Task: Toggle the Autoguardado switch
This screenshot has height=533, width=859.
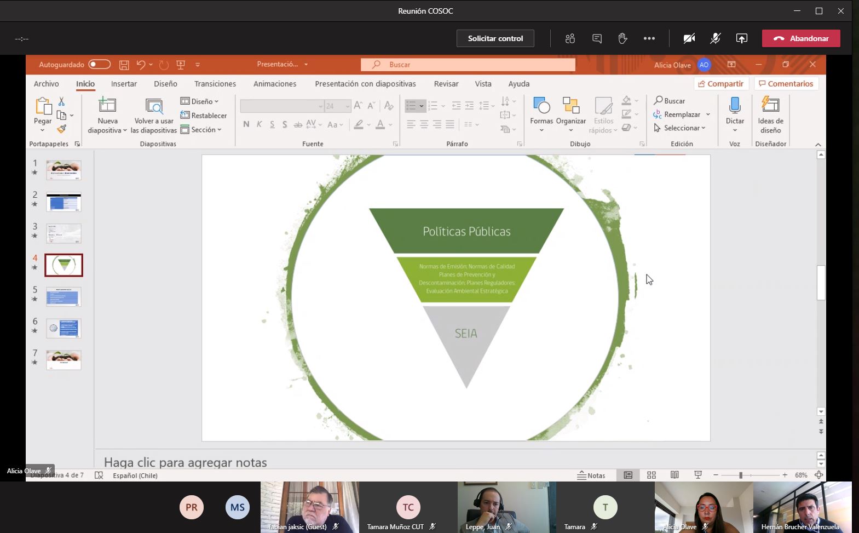Action: click(x=100, y=65)
